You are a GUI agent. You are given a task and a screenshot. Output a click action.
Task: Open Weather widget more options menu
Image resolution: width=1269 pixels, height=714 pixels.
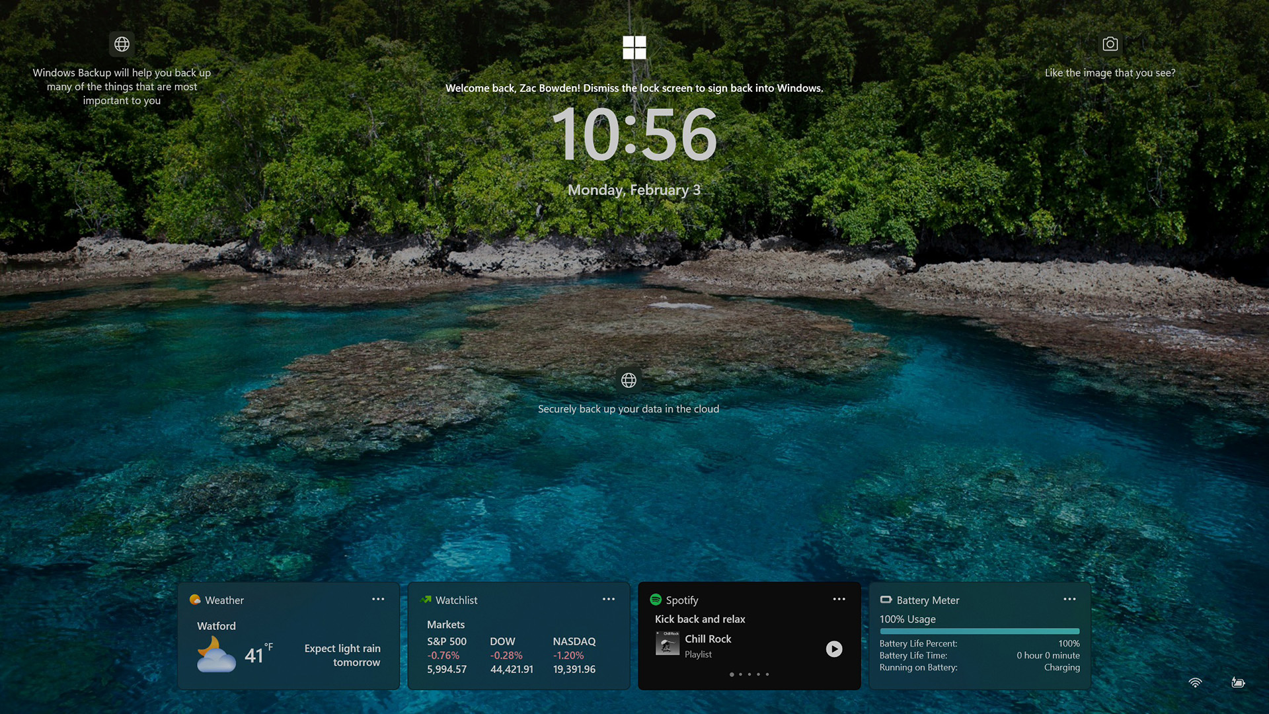[378, 599]
